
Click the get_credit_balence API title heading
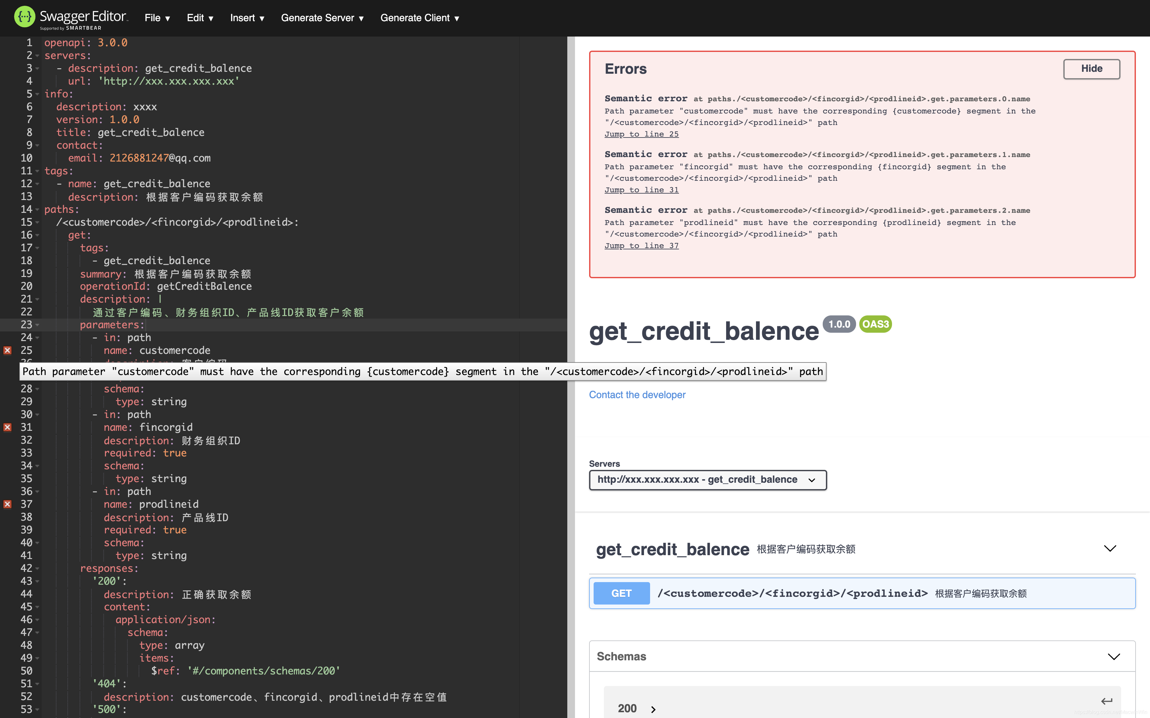704,331
